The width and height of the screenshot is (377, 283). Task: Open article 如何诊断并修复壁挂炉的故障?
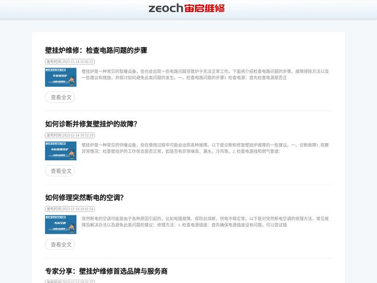pos(91,124)
